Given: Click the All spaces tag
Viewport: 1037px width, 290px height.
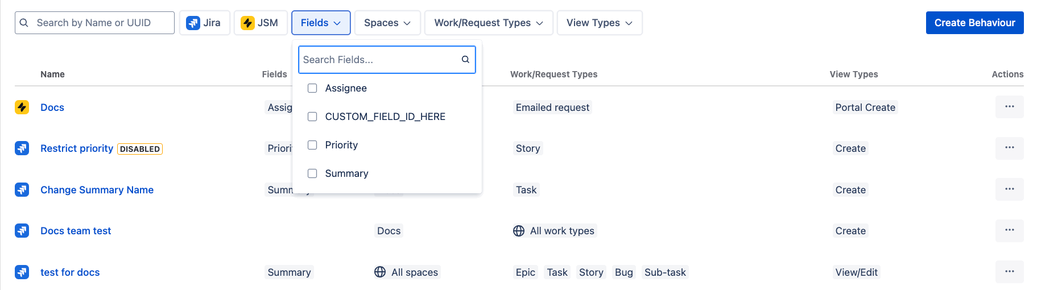Looking at the screenshot, I should point(407,272).
